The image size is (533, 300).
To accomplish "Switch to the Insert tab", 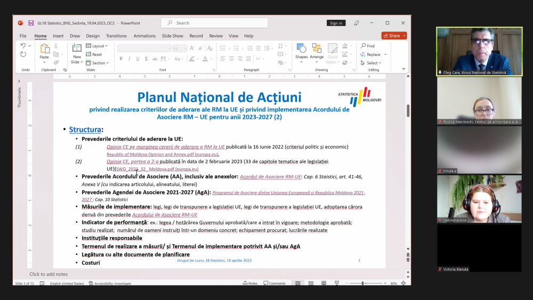I will (58, 36).
